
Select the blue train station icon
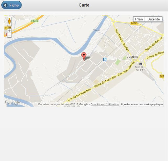(105, 59)
